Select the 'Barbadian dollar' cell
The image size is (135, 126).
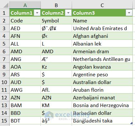click(x=102, y=113)
